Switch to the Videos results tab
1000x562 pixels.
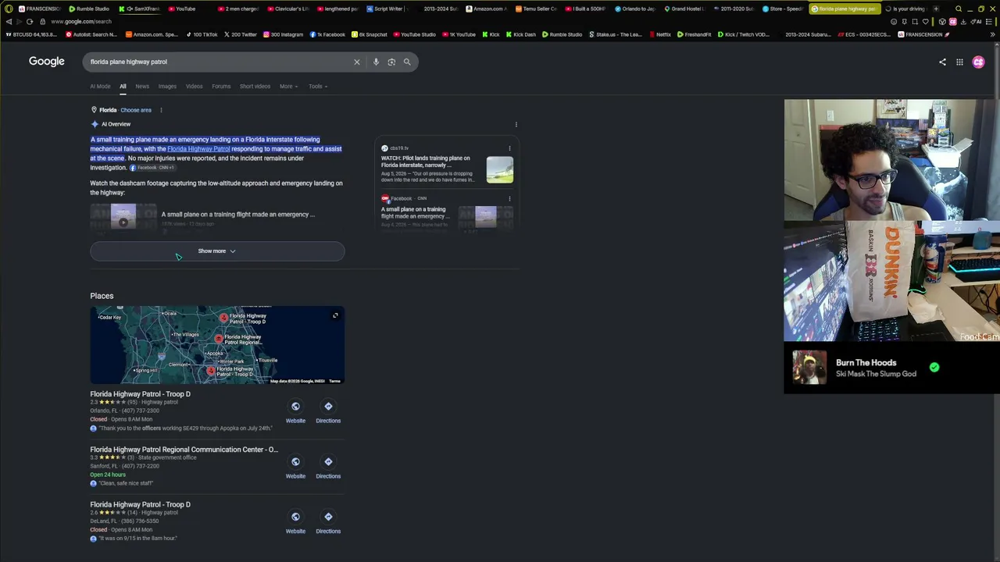click(x=194, y=87)
